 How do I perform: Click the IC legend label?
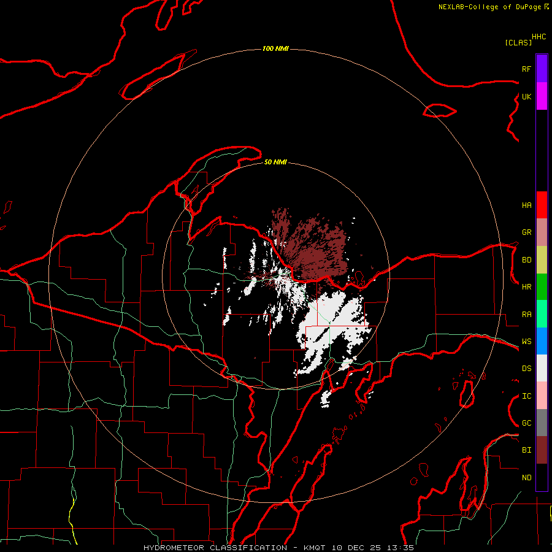[x=526, y=396]
